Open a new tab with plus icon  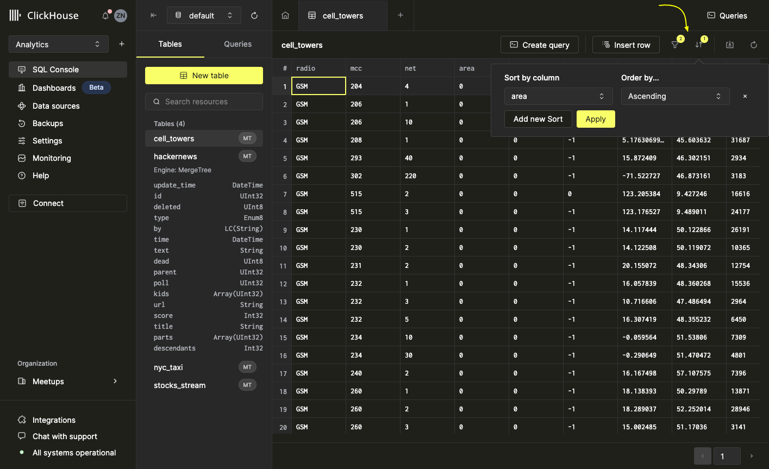click(401, 15)
